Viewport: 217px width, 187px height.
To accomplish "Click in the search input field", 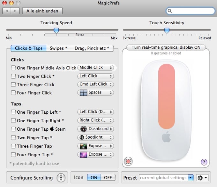I will [191, 11].
